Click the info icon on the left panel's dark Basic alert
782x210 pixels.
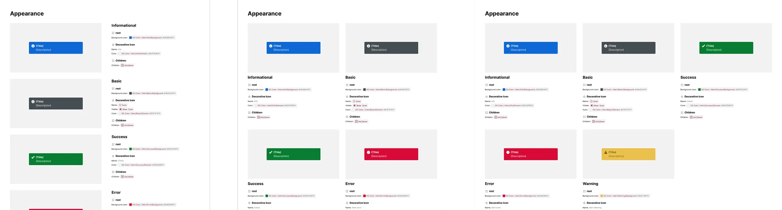[33, 102]
